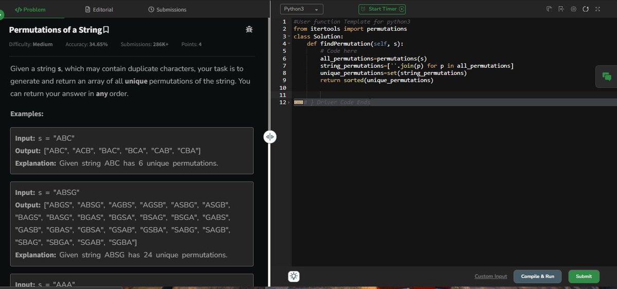Image resolution: width=617 pixels, height=289 pixels.
Task: Open the Python3 language dropdown
Action: [302, 9]
